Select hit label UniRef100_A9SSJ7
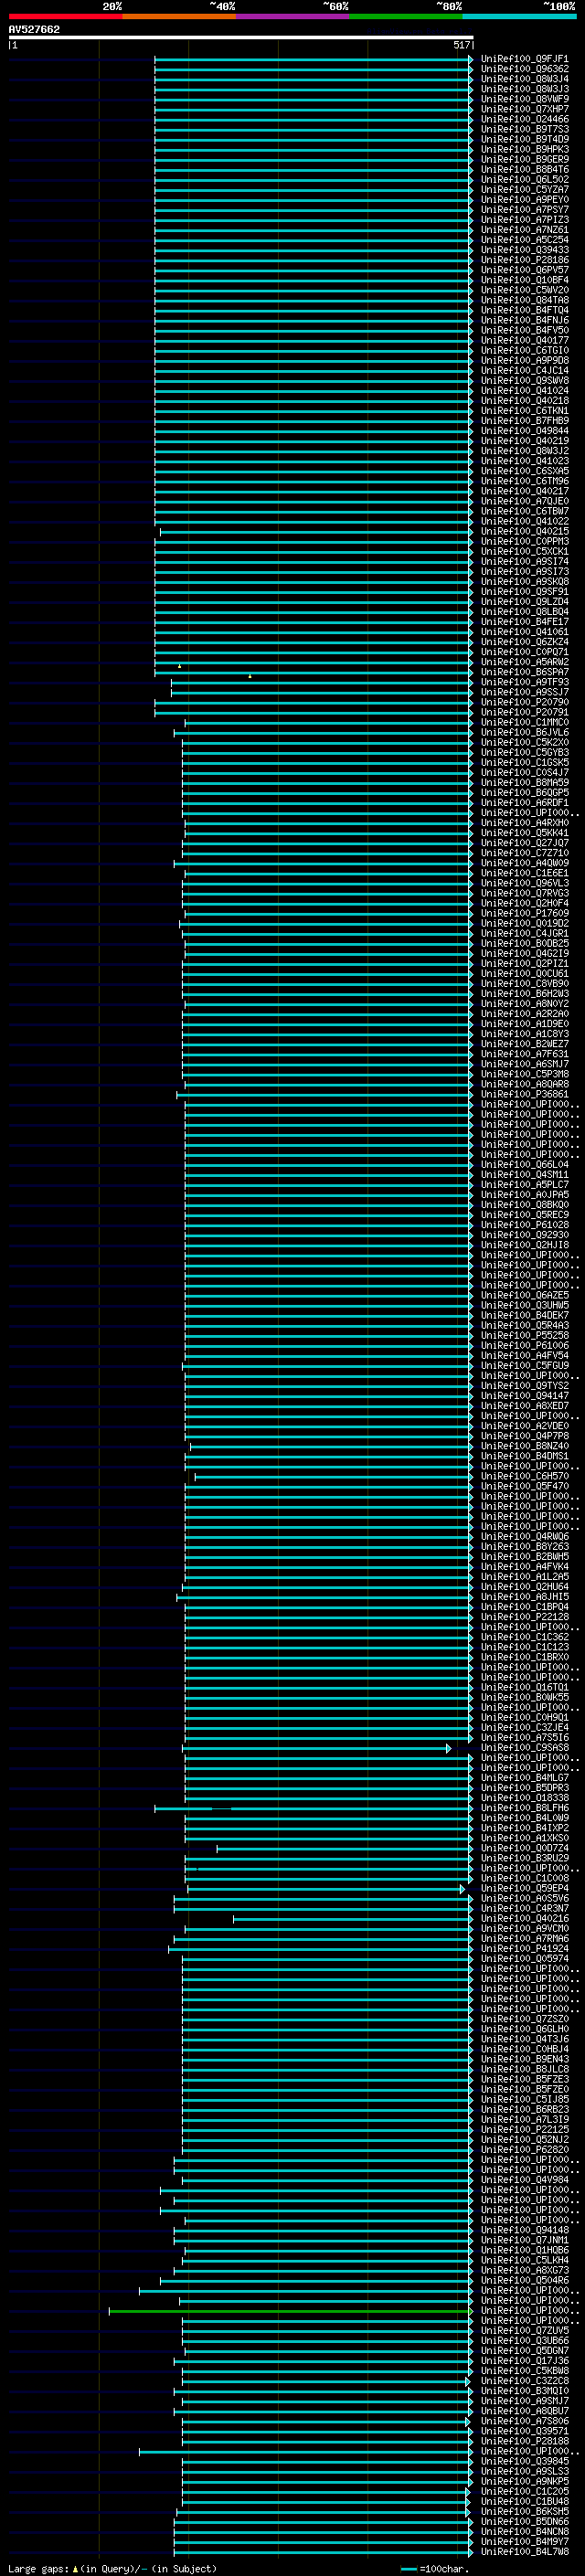This screenshot has height=2576, width=585. (524, 692)
